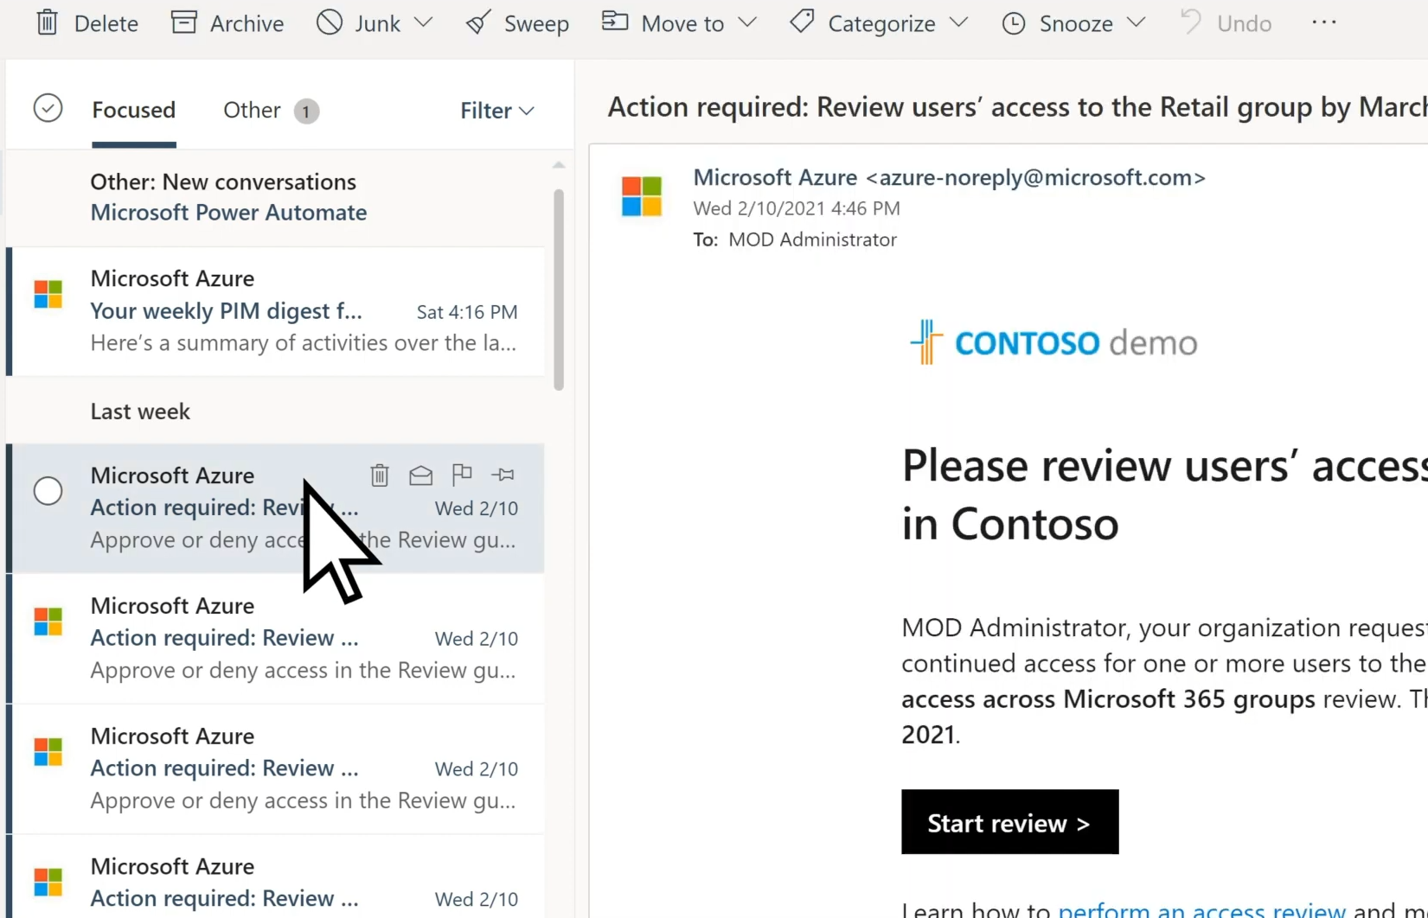Expand the Move to dropdown arrow
1428x918 pixels.
click(x=748, y=22)
